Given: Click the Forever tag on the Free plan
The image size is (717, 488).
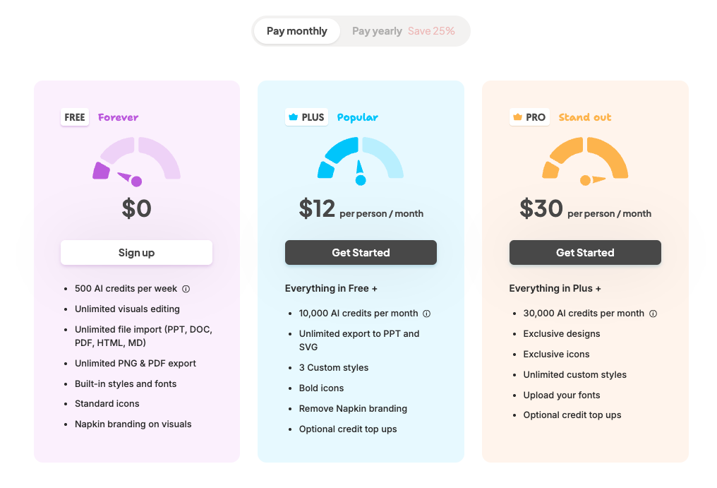Looking at the screenshot, I should (118, 117).
